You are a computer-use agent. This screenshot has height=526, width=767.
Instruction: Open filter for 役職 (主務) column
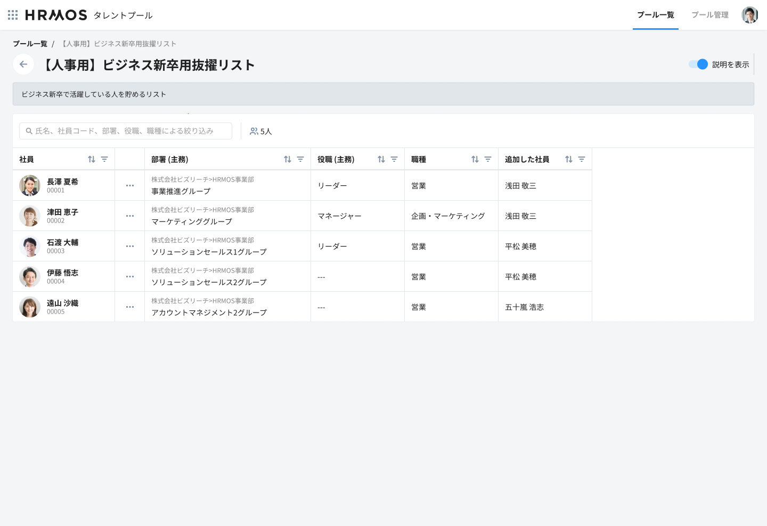394,159
